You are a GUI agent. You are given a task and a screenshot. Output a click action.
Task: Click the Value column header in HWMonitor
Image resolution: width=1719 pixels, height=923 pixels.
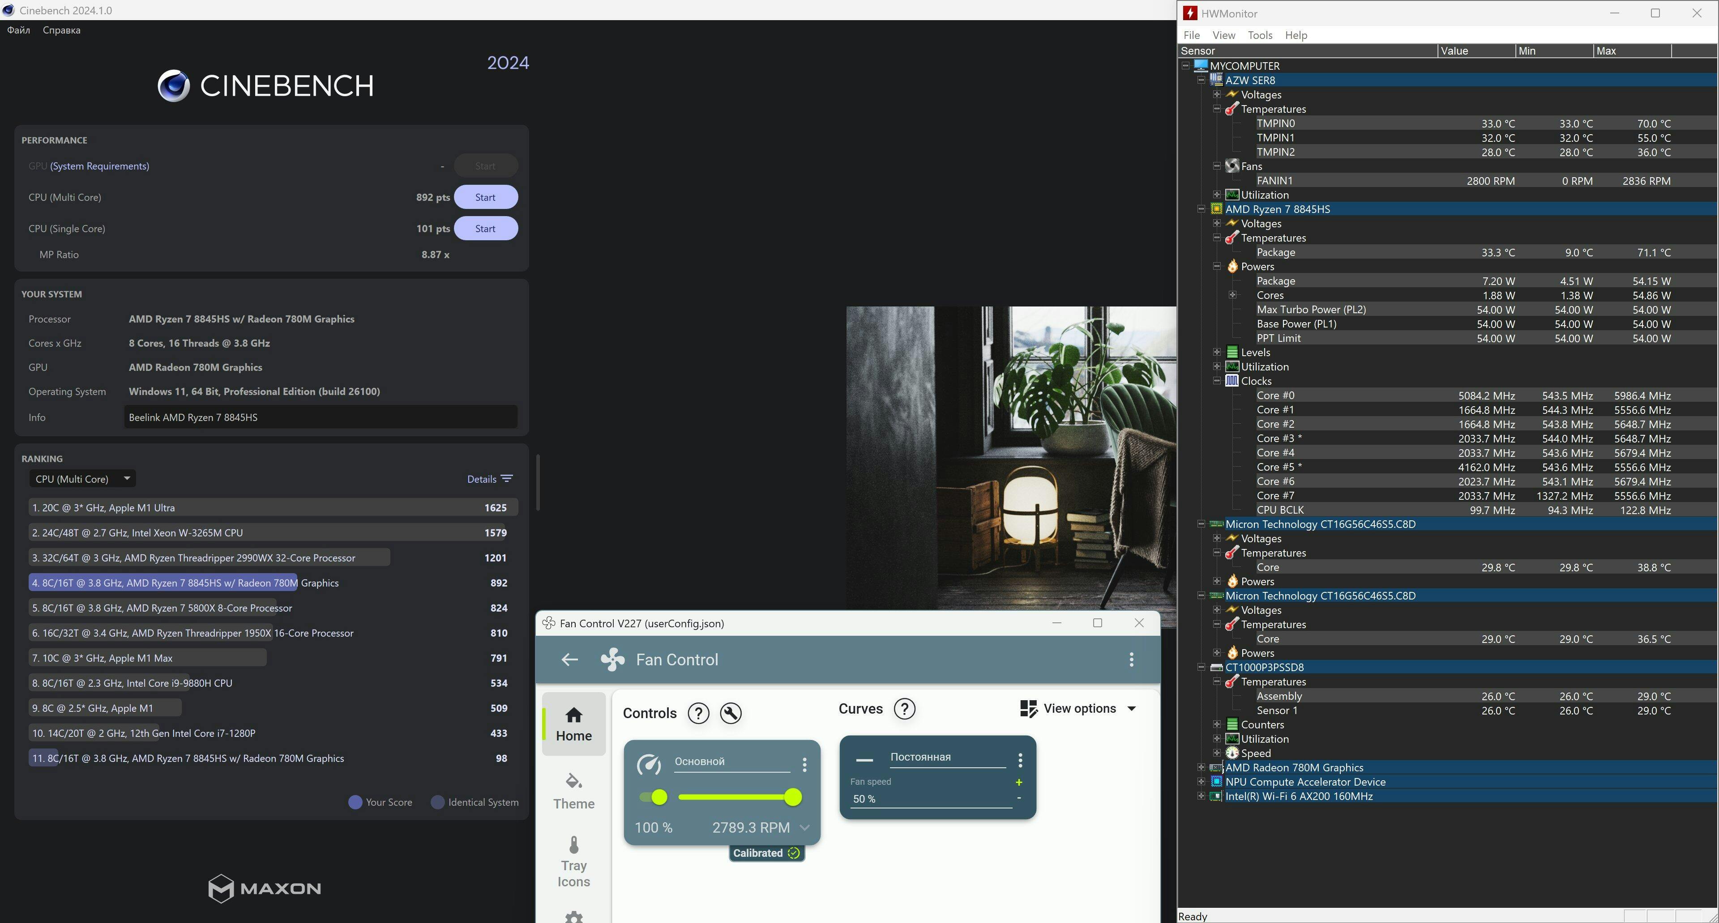click(1476, 51)
